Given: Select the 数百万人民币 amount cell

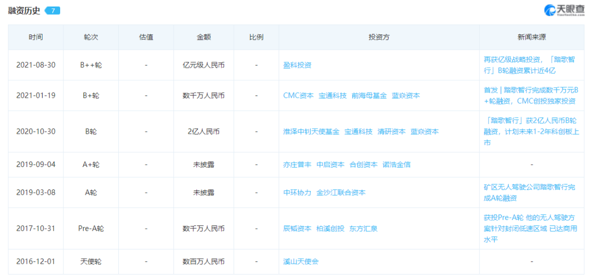Looking at the screenshot, I should point(204,261).
